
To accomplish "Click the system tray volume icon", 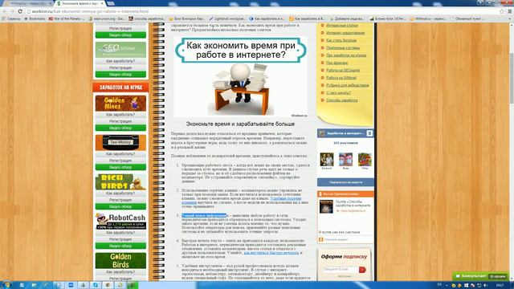I will click(485, 286).
